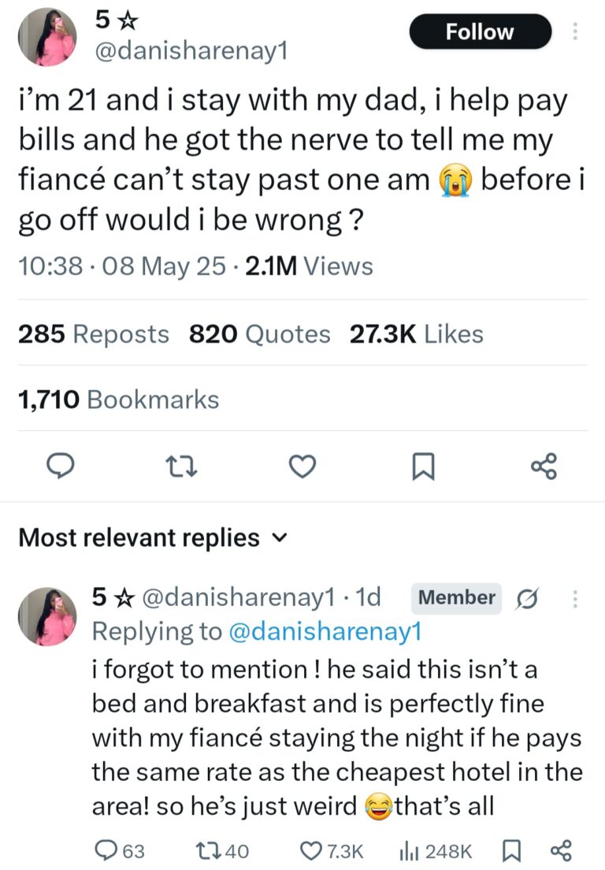Image resolution: width=605 pixels, height=870 pixels.
Task: Open the profile picture on the main post
Action: [x=47, y=36]
